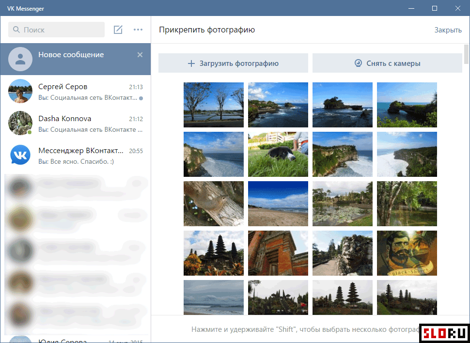Screen dimensions: 470x343
Task: Select the forest river photo
Action: click(407, 203)
